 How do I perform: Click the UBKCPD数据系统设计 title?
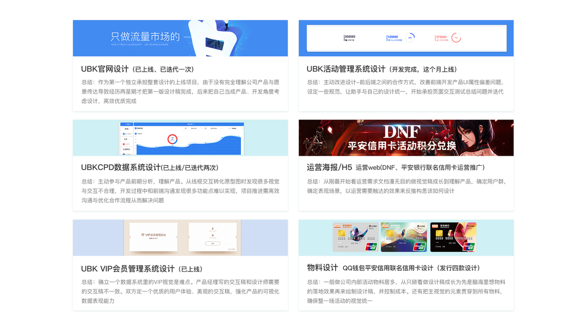click(x=121, y=167)
